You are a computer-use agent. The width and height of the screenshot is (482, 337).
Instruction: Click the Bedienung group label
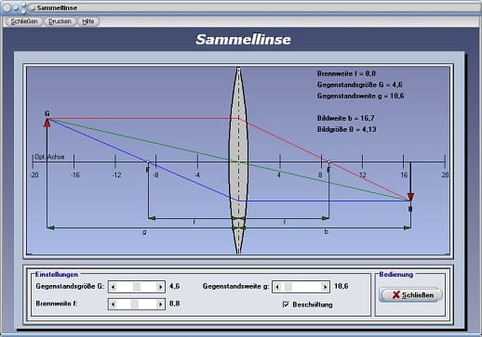[x=396, y=275]
